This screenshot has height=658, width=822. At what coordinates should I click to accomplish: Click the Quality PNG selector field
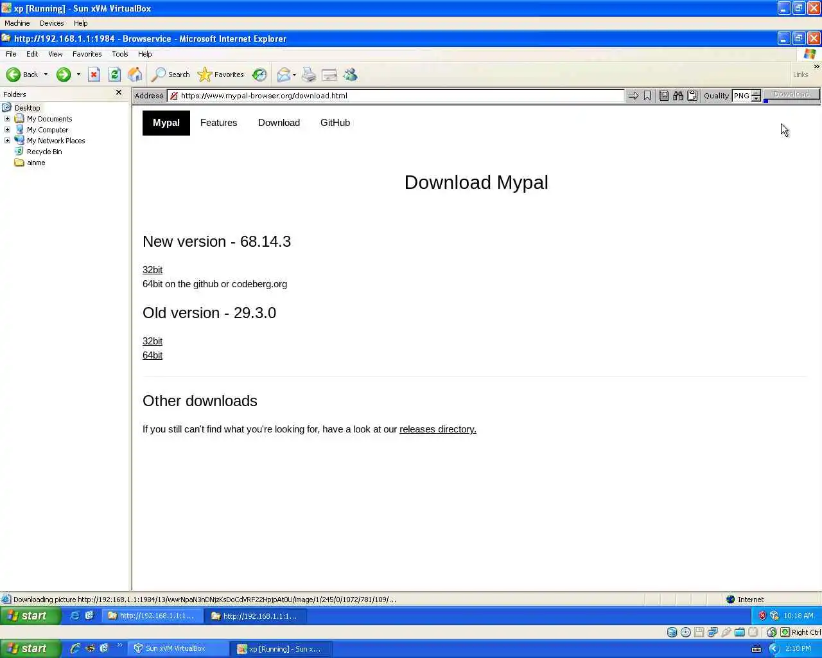click(742, 96)
